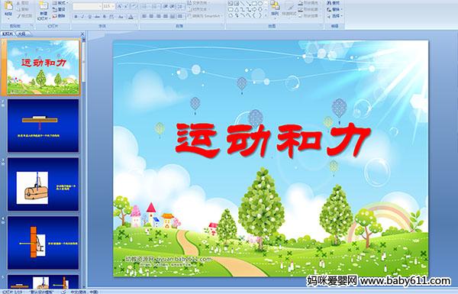Switch to the Slides pane tab
The image size is (458, 294).
(x=8, y=34)
